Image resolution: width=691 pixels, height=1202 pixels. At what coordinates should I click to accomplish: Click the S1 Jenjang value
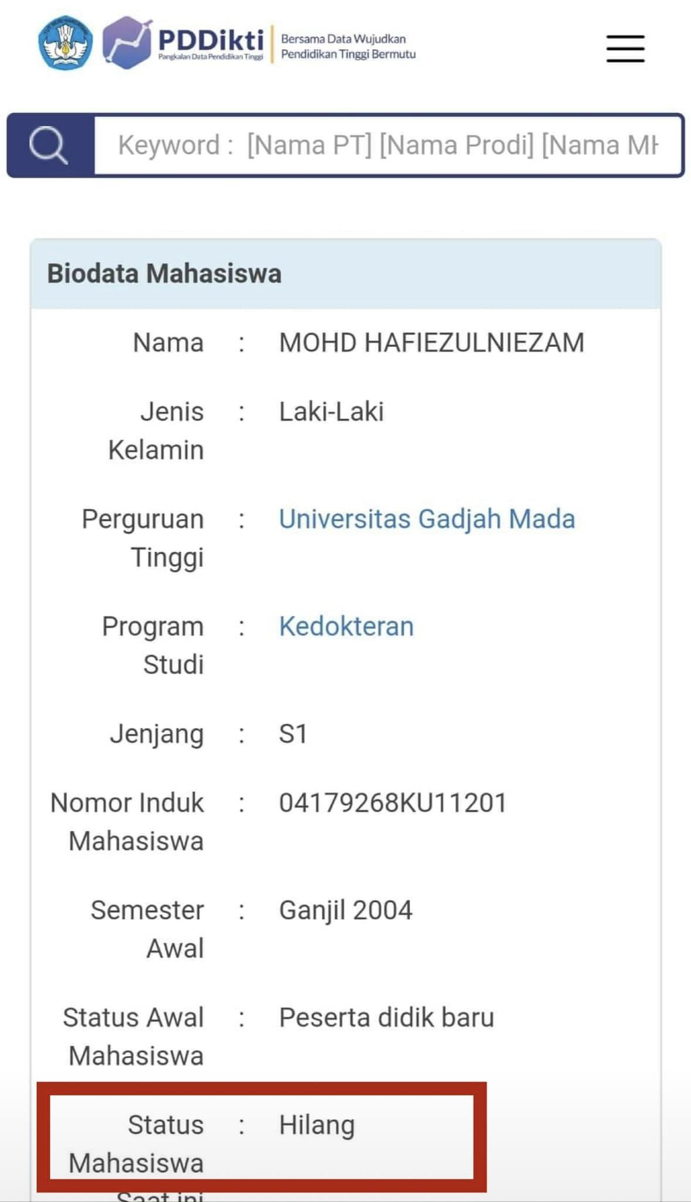pos(293,734)
